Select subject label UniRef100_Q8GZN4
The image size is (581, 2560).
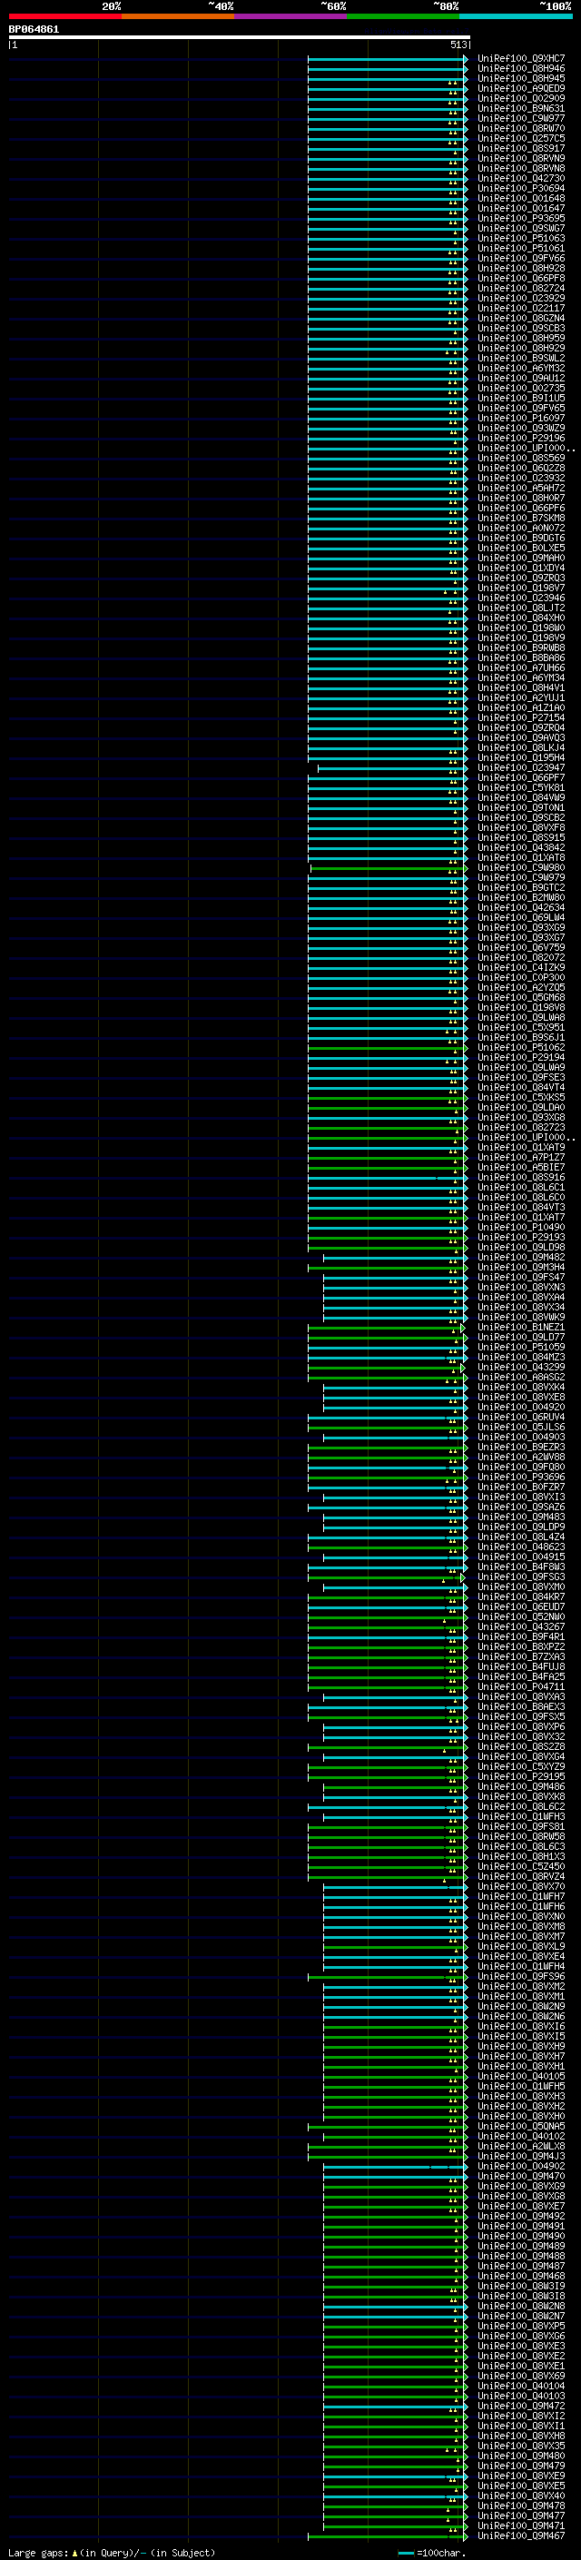point(521,318)
